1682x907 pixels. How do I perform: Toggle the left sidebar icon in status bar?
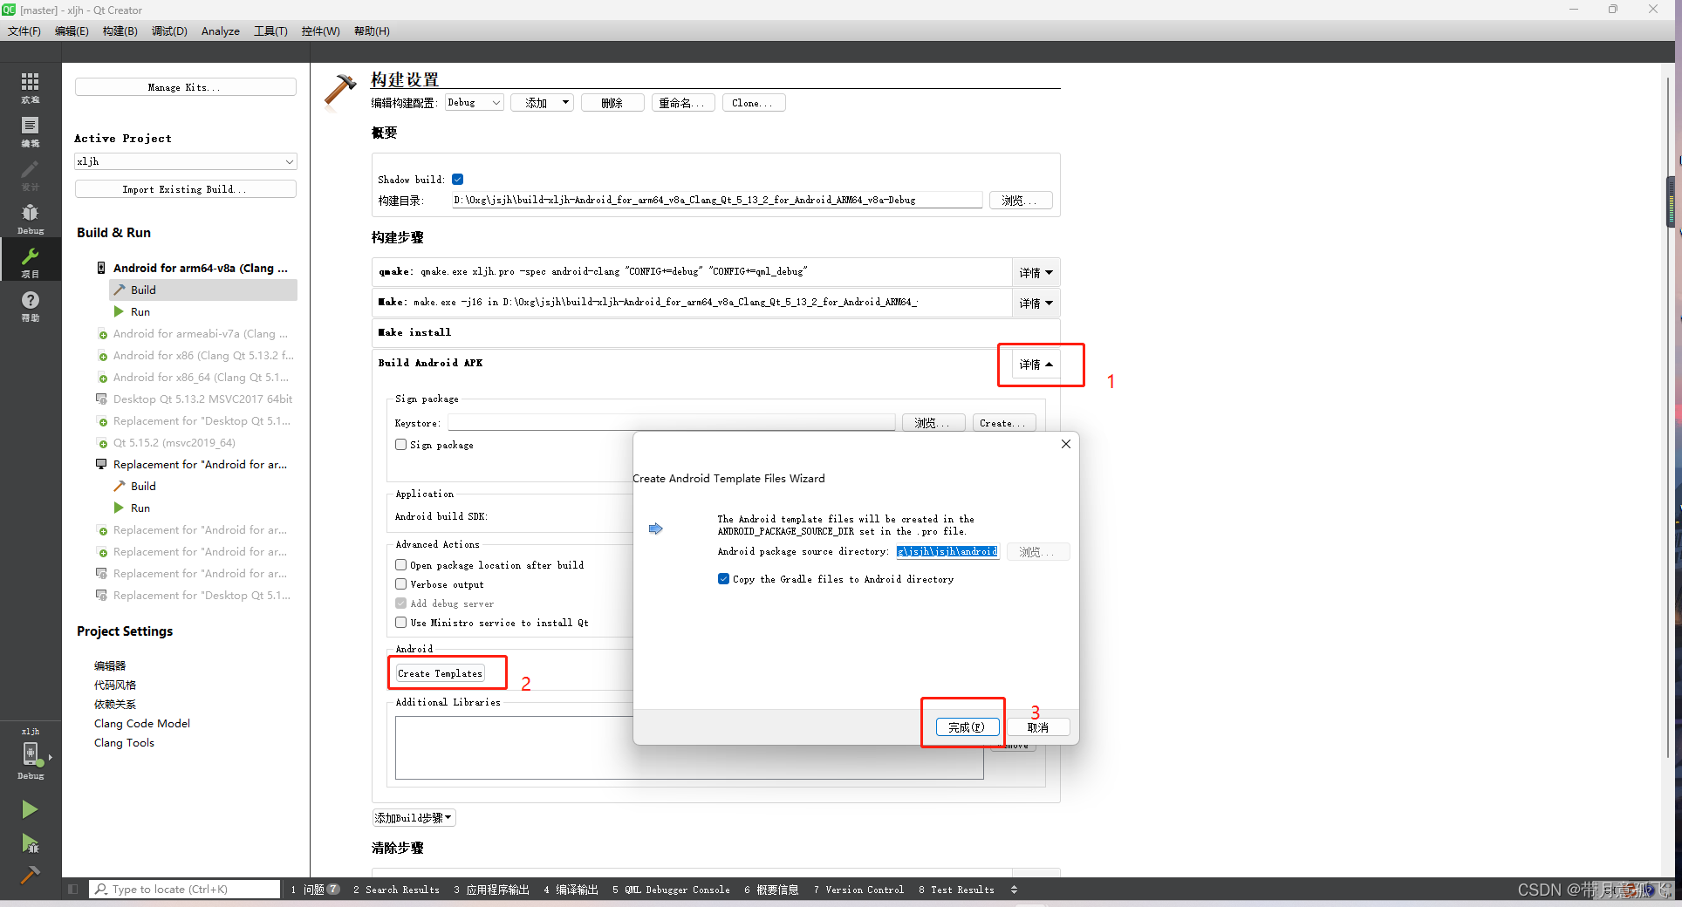73,890
